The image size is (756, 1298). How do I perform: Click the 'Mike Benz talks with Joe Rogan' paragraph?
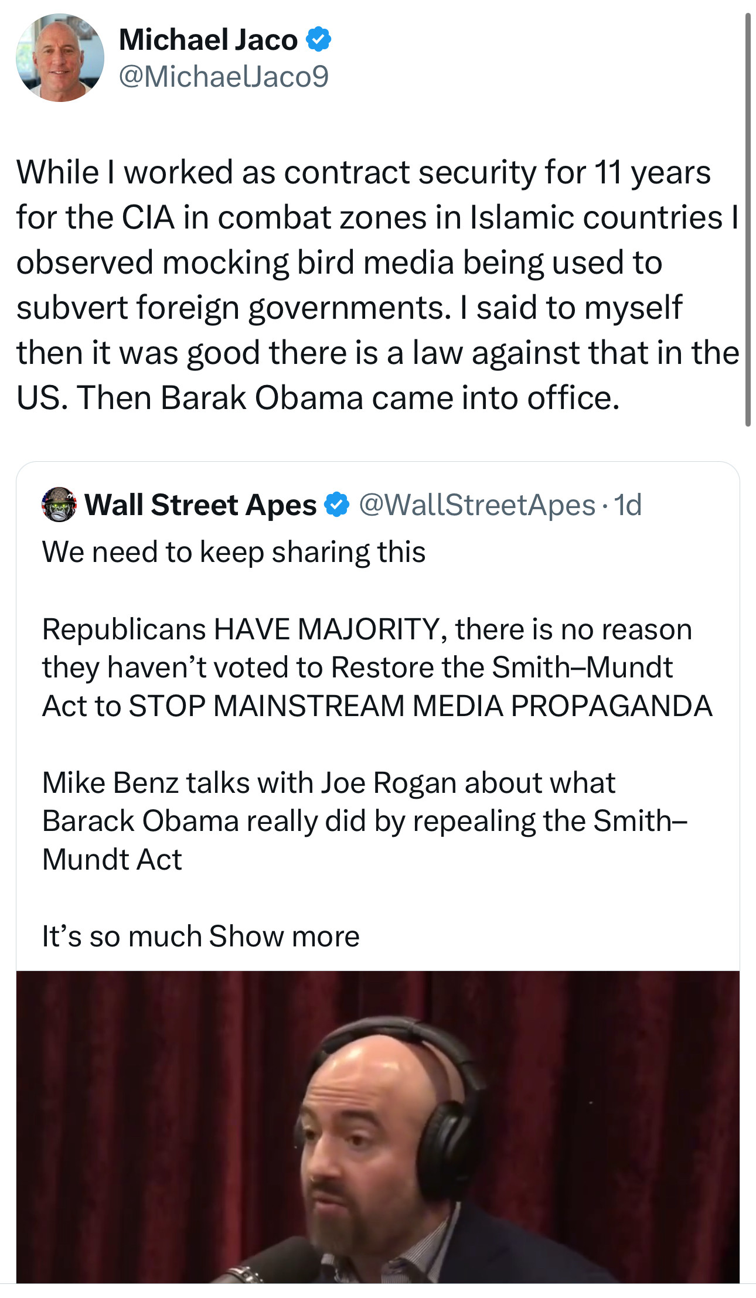click(x=363, y=821)
